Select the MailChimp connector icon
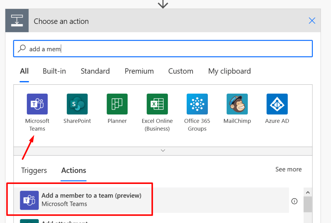 (237, 104)
